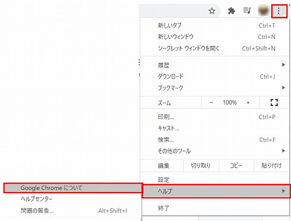291x221 pixels.
Task: Expand the ヘルプ submenu
Action: [x=216, y=191]
